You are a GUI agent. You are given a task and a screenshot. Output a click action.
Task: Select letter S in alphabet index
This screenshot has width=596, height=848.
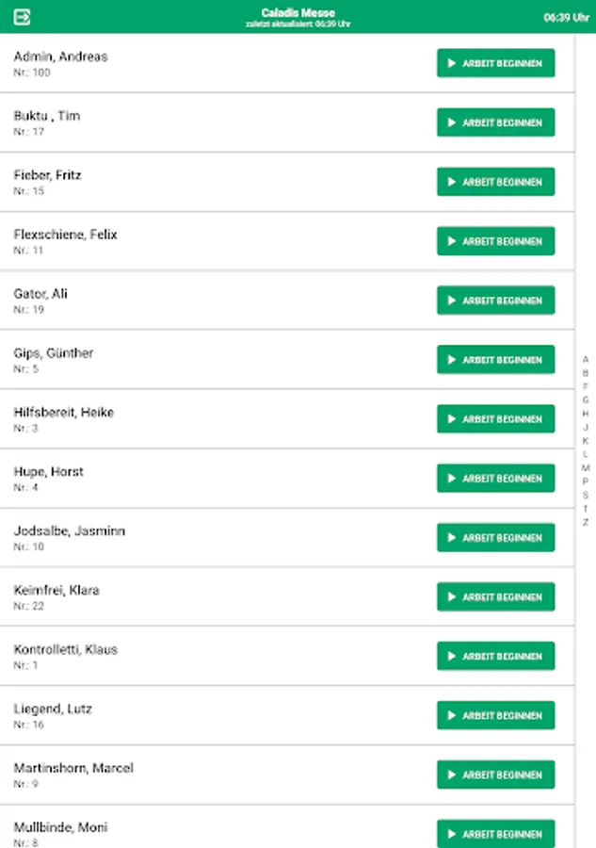pos(586,495)
